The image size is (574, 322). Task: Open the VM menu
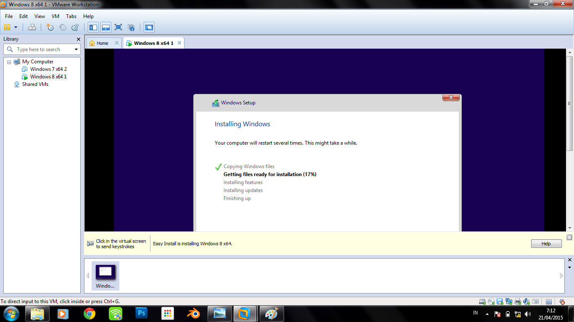(x=55, y=16)
